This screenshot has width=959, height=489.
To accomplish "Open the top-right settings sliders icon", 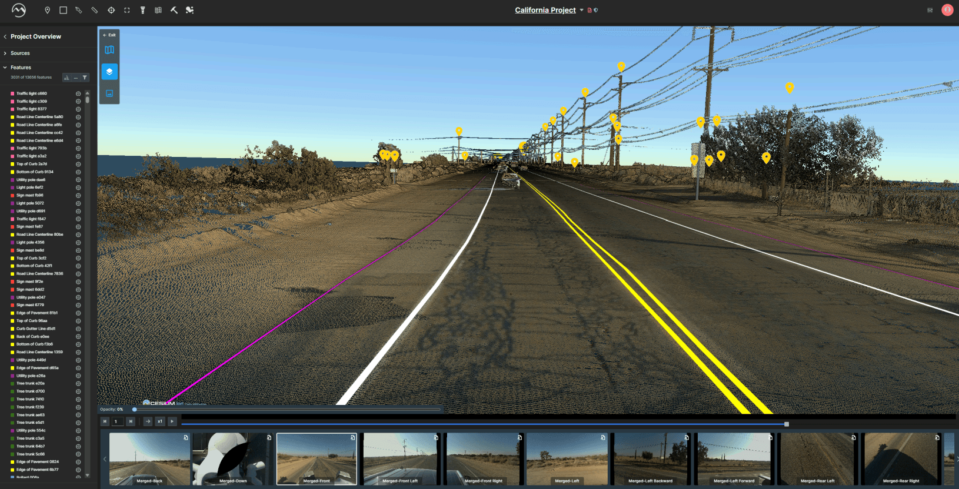I will coord(930,10).
